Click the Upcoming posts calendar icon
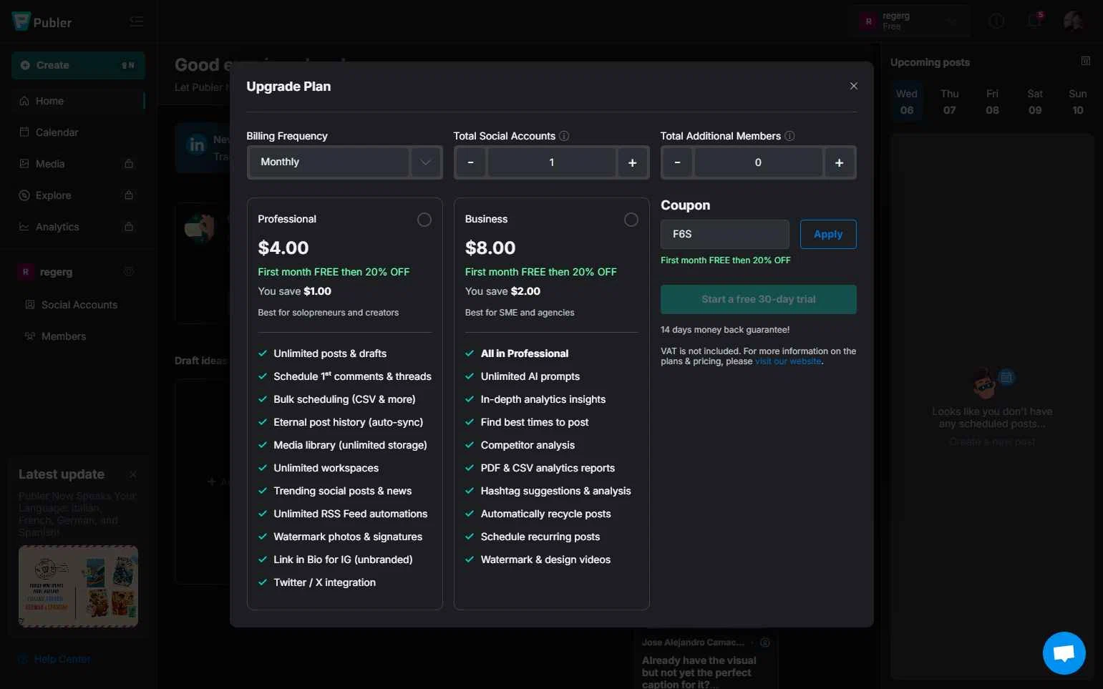Screen dimensions: 1103x689 (x=1085, y=62)
